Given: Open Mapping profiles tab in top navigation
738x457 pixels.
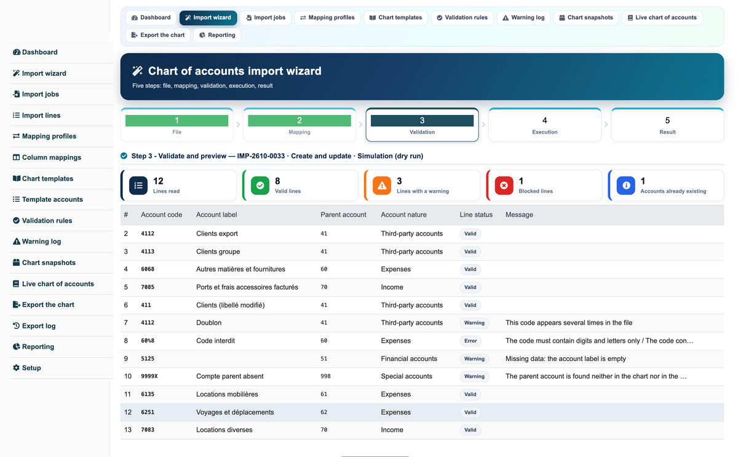Looking at the screenshot, I should click(327, 18).
